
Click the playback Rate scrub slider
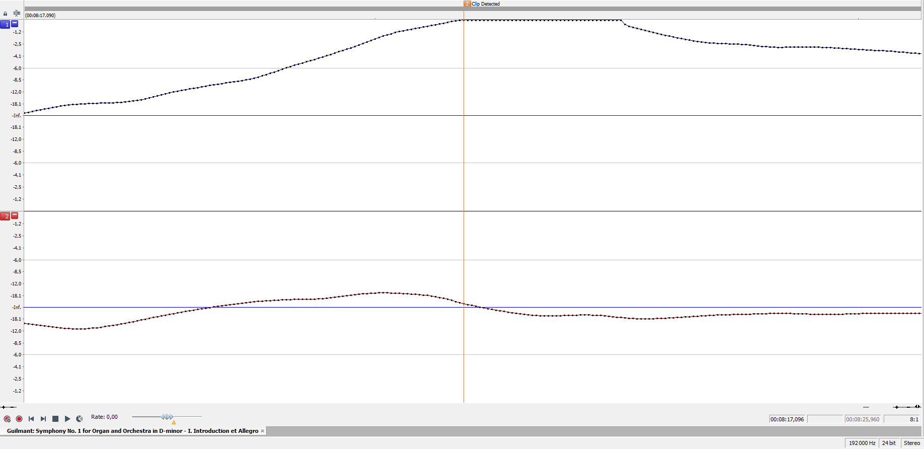point(167,417)
